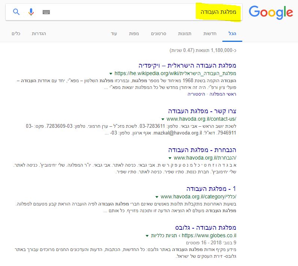Click the Google logo
This screenshot has width=298, height=266.
pos(271,12)
